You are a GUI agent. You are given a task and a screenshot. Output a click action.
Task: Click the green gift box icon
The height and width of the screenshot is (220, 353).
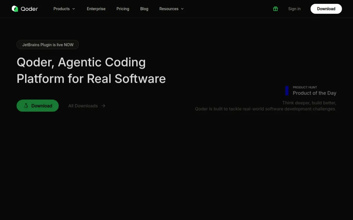[275, 9]
